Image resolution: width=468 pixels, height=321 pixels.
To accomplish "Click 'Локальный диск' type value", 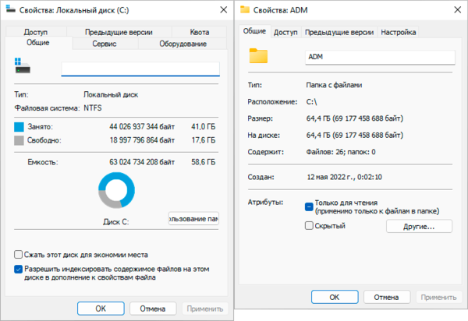I will pos(111,95).
